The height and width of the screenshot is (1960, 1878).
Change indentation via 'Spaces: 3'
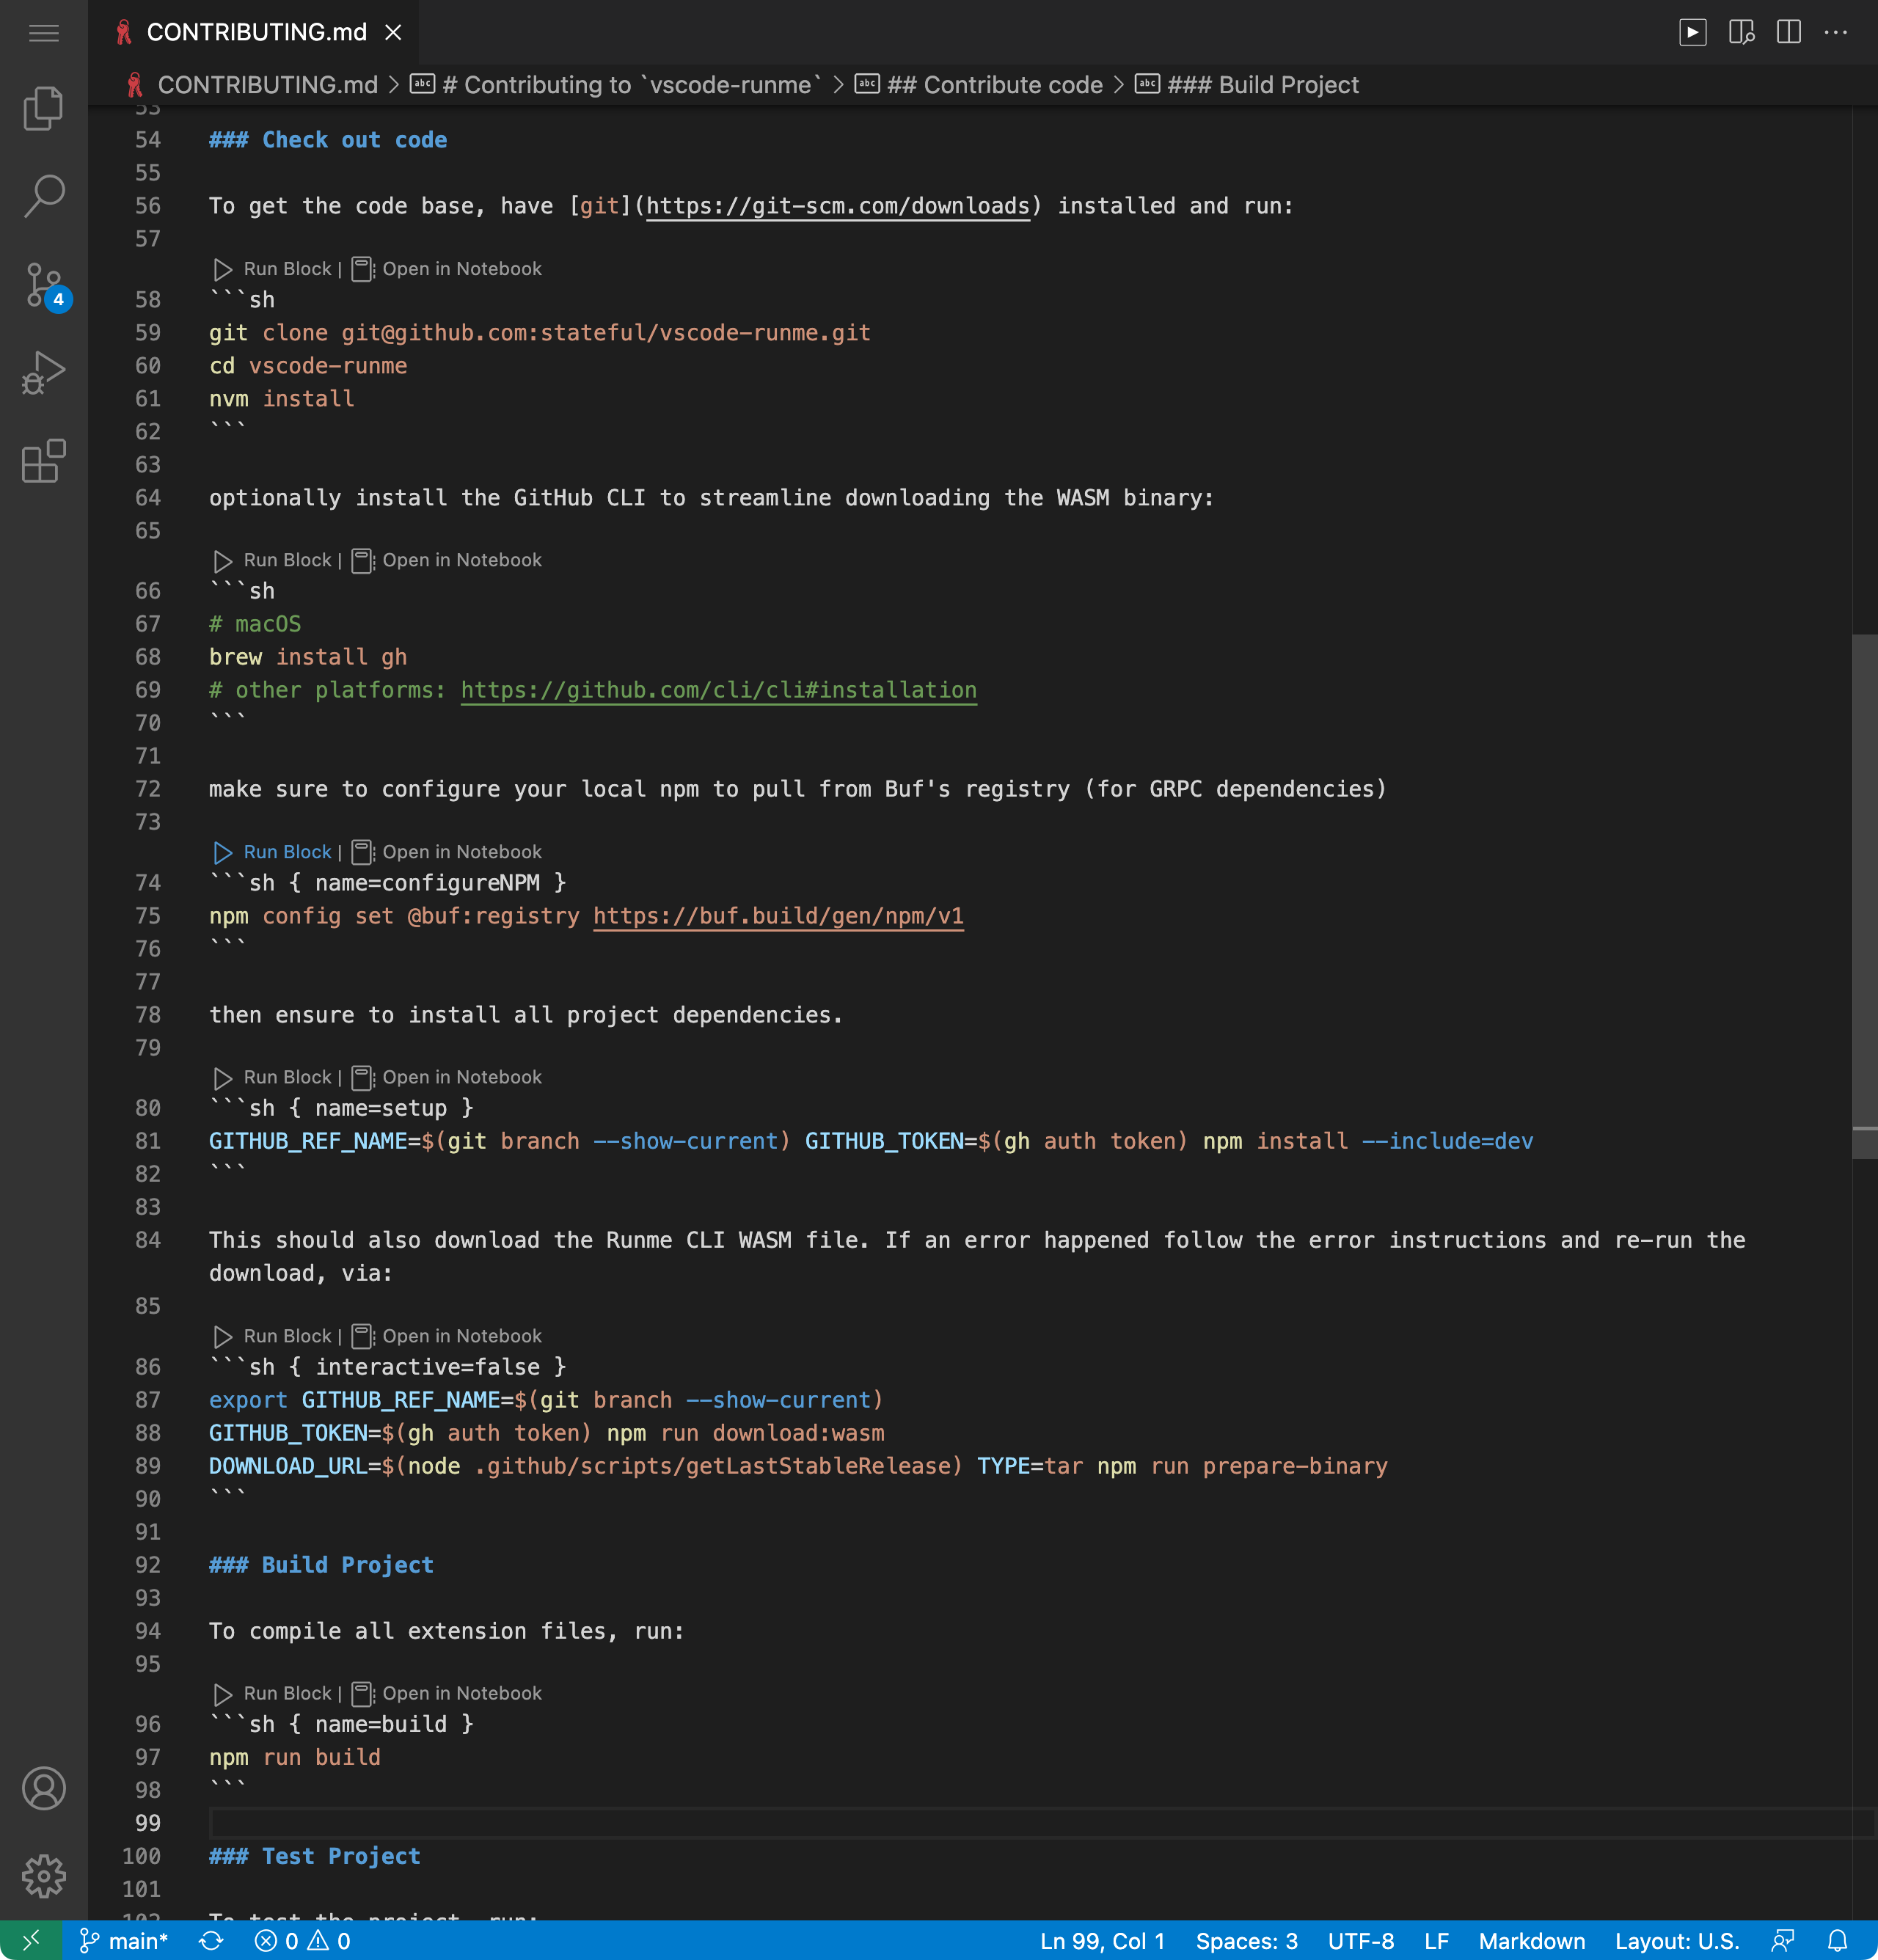[x=1246, y=1940]
